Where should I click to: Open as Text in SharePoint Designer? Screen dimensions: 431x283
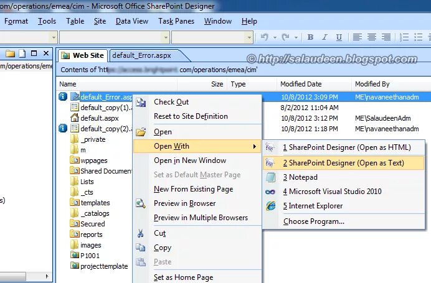(344, 163)
